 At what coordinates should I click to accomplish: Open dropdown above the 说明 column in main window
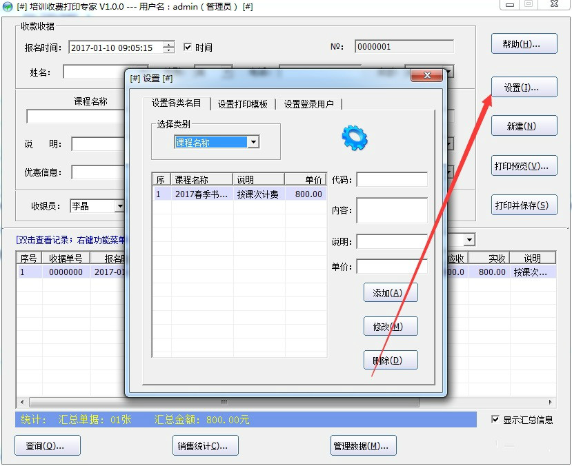pos(469,240)
